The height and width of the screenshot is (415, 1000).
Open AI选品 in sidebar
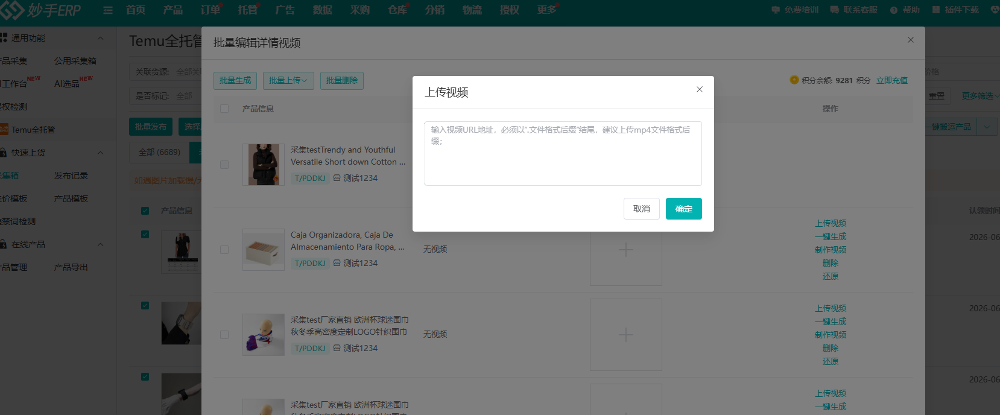[x=67, y=84]
